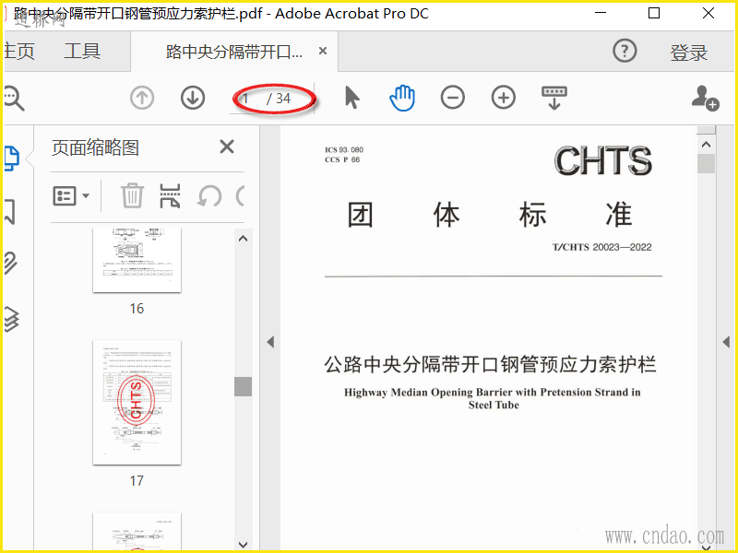Switch to the 工具 tools tab
738x553 pixels.
click(x=82, y=51)
